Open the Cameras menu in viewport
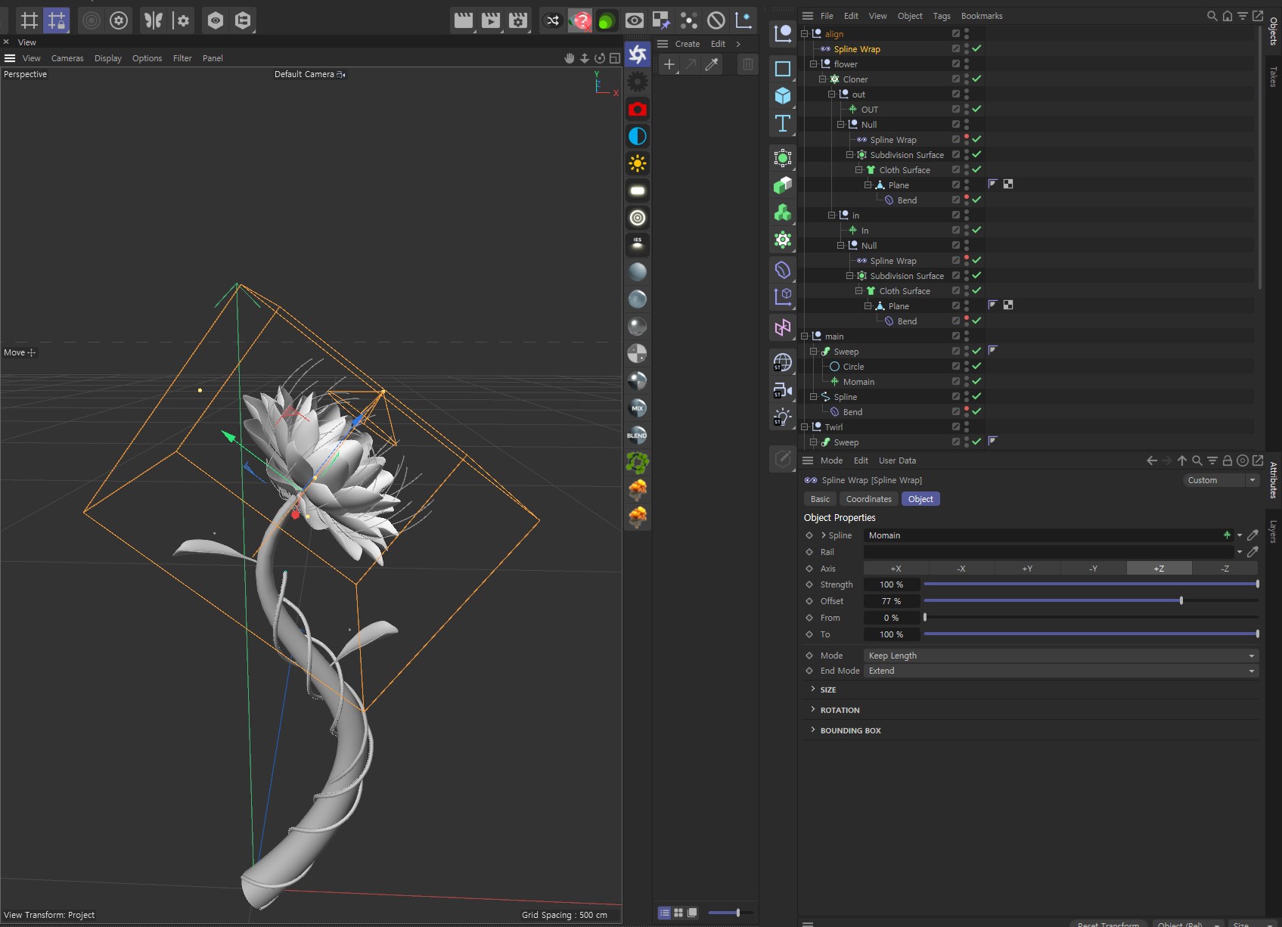 [x=67, y=58]
